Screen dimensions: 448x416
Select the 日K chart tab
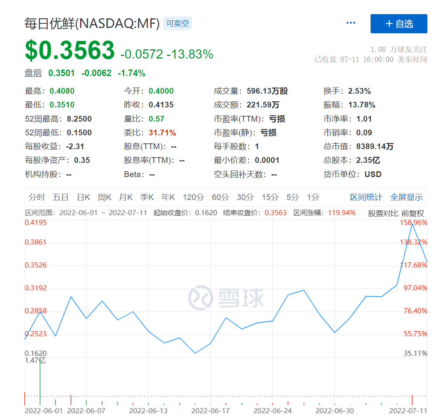tap(84, 197)
